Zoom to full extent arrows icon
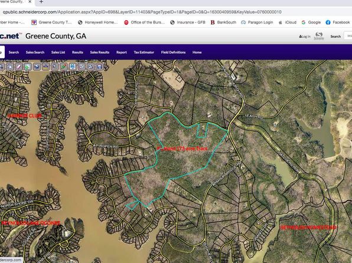This screenshot has width=352, height=263. 73,67
